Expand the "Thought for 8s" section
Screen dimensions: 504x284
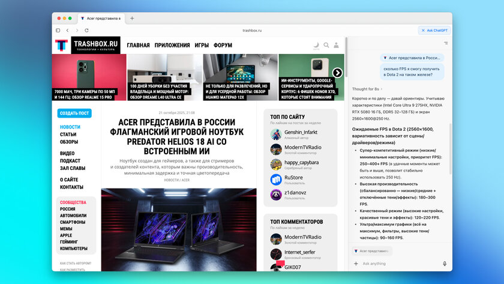pos(367,89)
